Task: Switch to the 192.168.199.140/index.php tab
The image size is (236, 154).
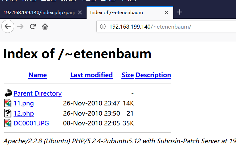Action: click(x=39, y=13)
